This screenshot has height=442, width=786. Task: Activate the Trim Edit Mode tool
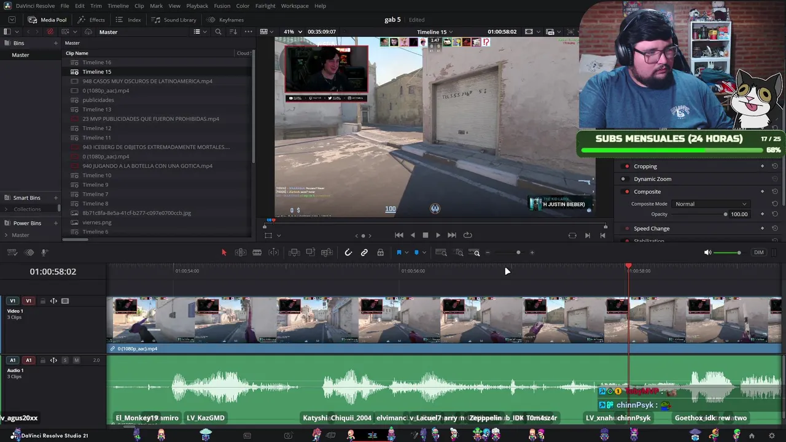pos(241,252)
